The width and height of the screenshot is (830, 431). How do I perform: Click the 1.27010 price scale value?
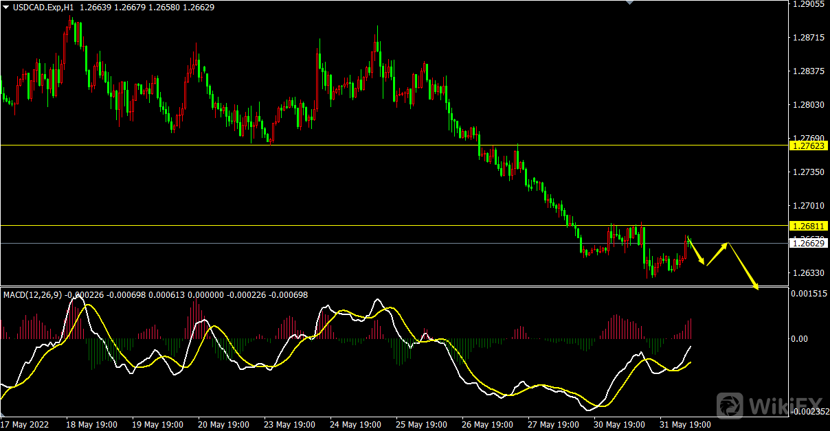[808, 205]
